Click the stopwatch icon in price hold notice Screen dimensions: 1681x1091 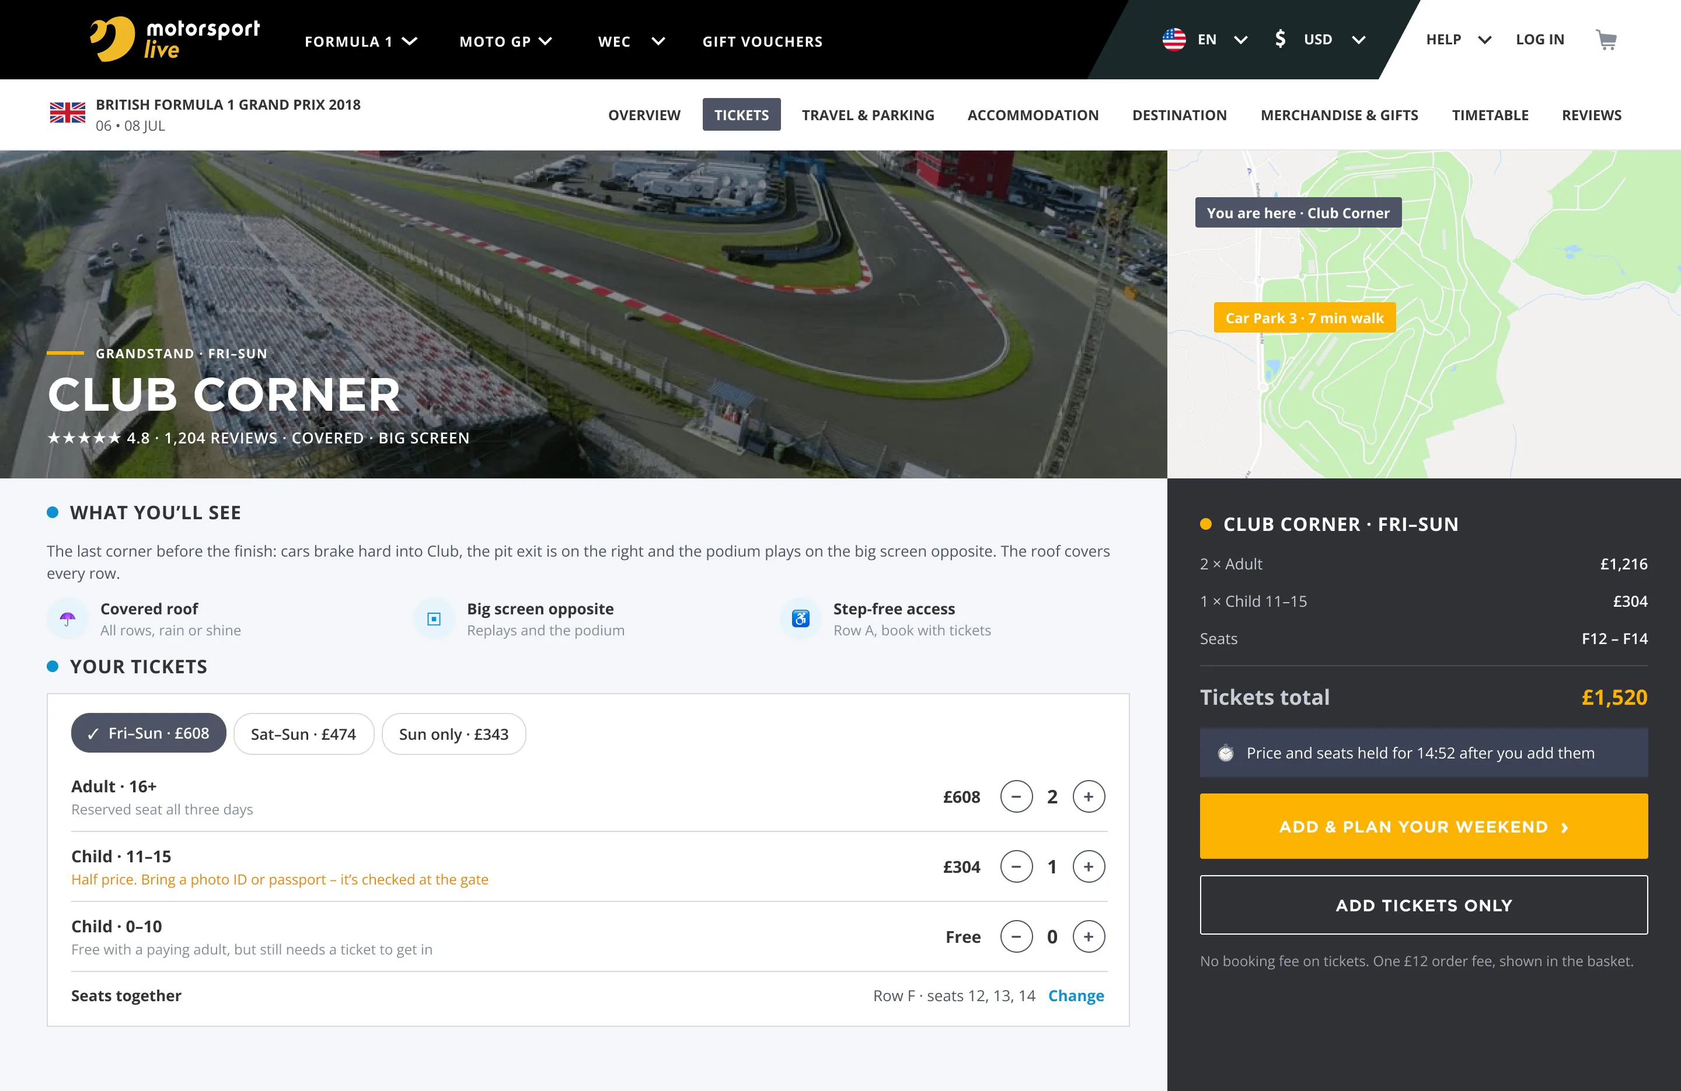pyautogui.click(x=1225, y=753)
